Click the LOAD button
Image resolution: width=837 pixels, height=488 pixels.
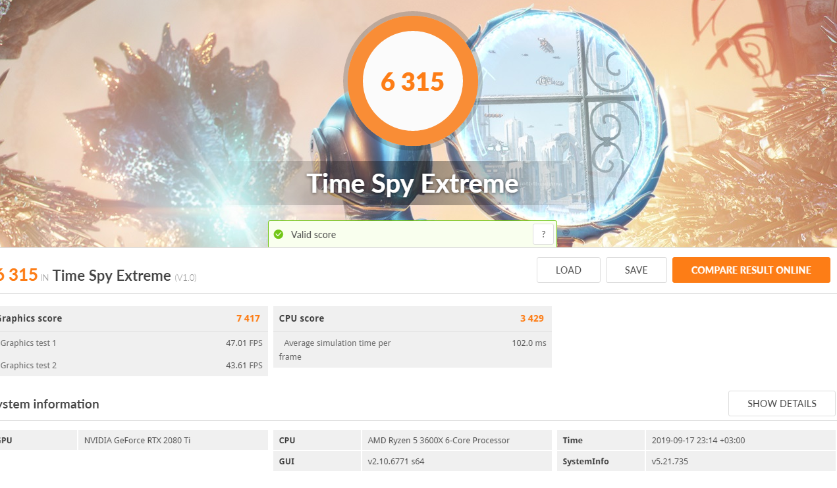(568, 270)
